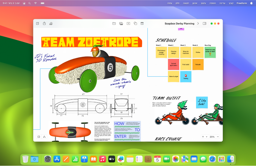Open the shapes library icon
The image size is (256, 166).
(135, 23)
